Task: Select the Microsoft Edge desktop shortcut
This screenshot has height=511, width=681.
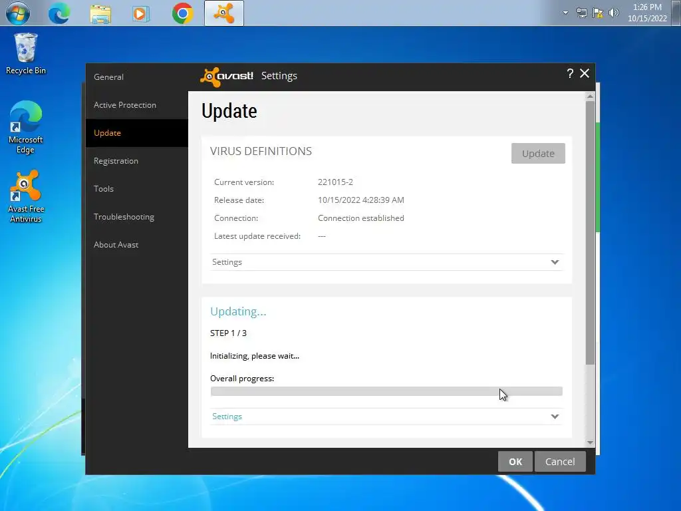Action: (x=26, y=127)
